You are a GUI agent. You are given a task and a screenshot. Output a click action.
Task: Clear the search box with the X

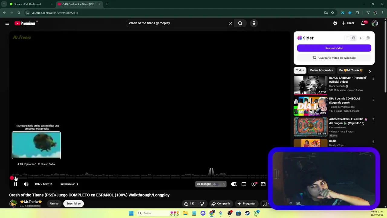point(230,23)
